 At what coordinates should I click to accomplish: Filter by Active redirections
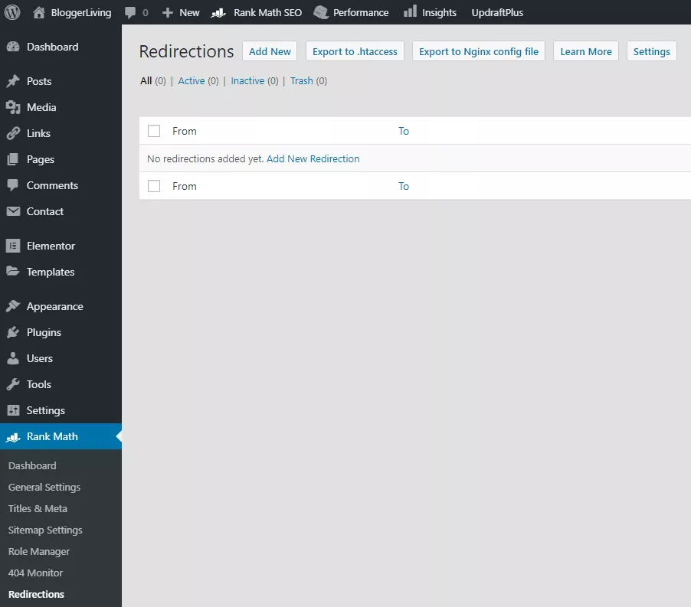pos(192,81)
